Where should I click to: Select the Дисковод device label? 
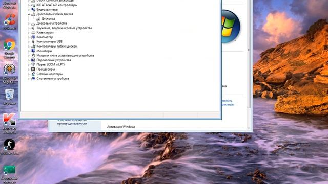click(48, 19)
